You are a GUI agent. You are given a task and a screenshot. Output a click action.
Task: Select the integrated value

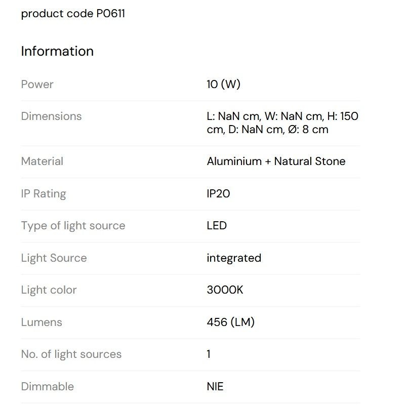coord(234,258)
